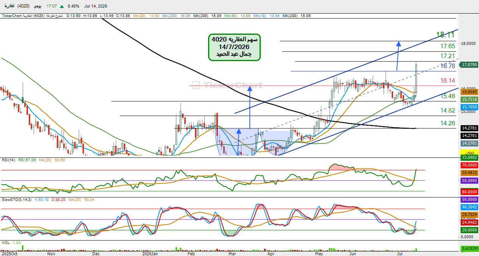The image size is (479, 256).
Task: Click the gray 14.2701 price tag
Action: [469, 143]
